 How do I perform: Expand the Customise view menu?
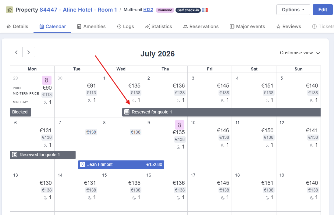click(300, 53)
